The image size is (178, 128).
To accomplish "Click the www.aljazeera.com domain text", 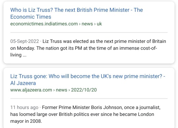I will pyautogui.click(x=31, y=90).
